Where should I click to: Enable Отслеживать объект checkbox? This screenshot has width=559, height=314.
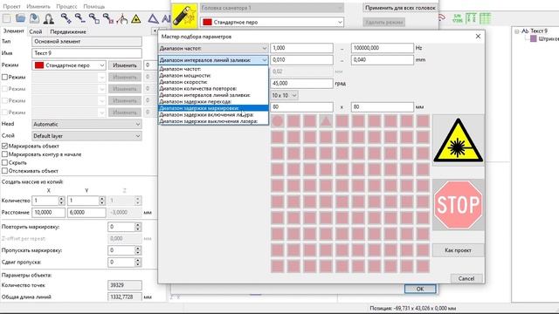click(4, 171)
